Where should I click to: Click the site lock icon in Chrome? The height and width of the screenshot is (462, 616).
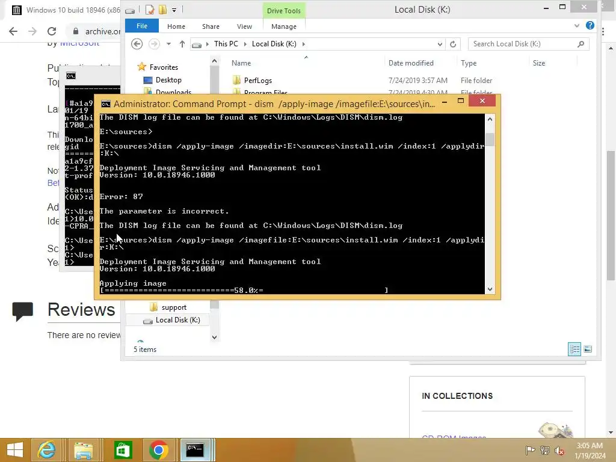[x=76, y=31]
